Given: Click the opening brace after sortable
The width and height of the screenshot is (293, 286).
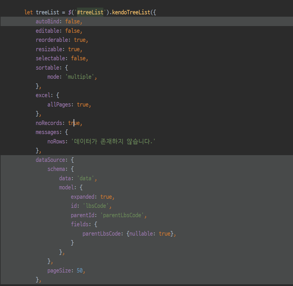Looking at the screenshot, I should point(66,68).
